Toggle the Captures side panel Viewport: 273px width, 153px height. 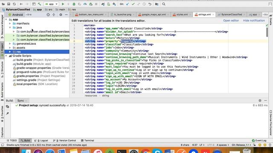coord(2,132)
